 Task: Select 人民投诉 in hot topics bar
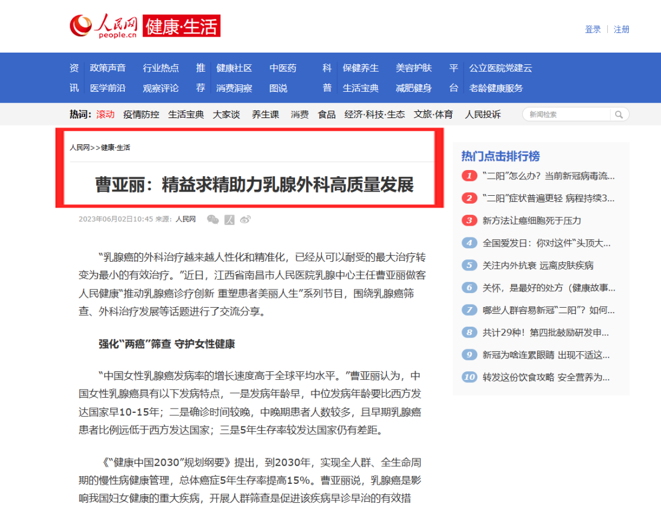point(482,114)
